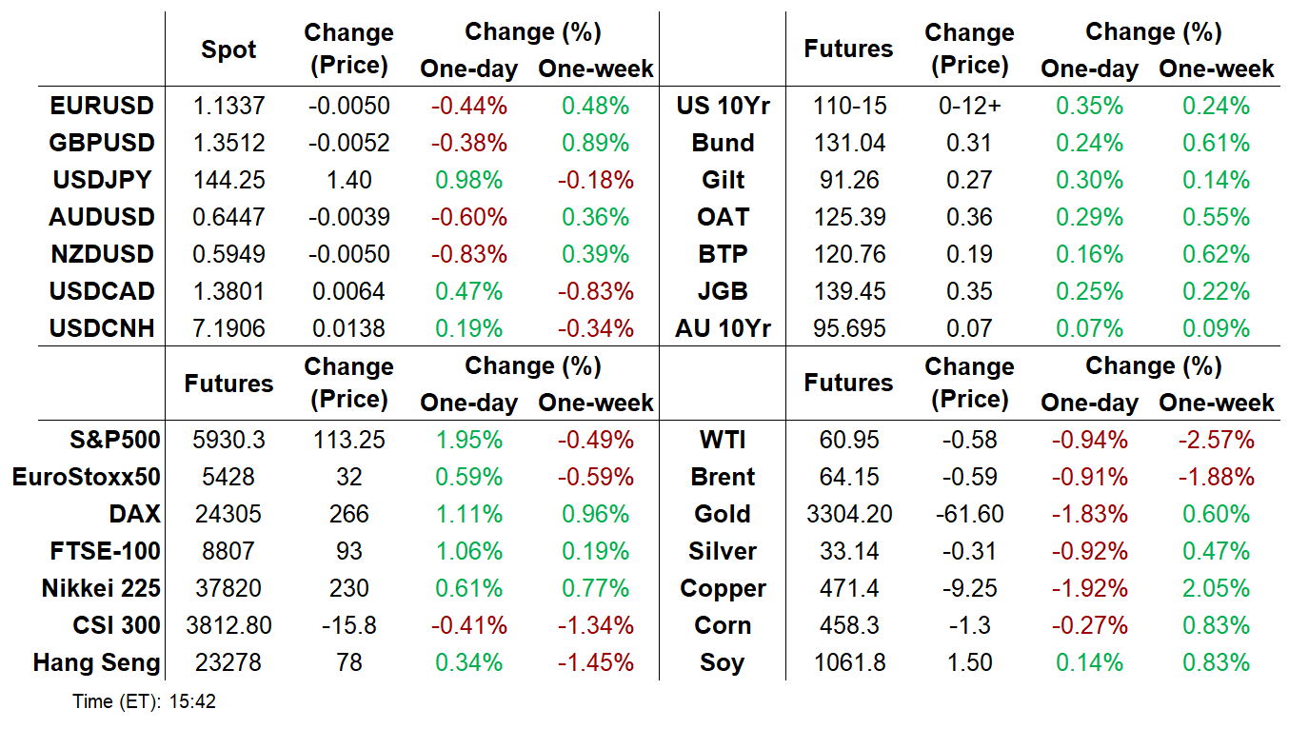Click the Bund row label
Screen dimensions: 1289x729
click(724, 143)
